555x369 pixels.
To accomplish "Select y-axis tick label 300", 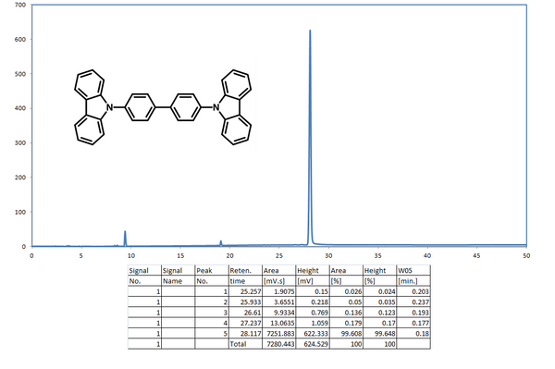I will tap(20, 143).
